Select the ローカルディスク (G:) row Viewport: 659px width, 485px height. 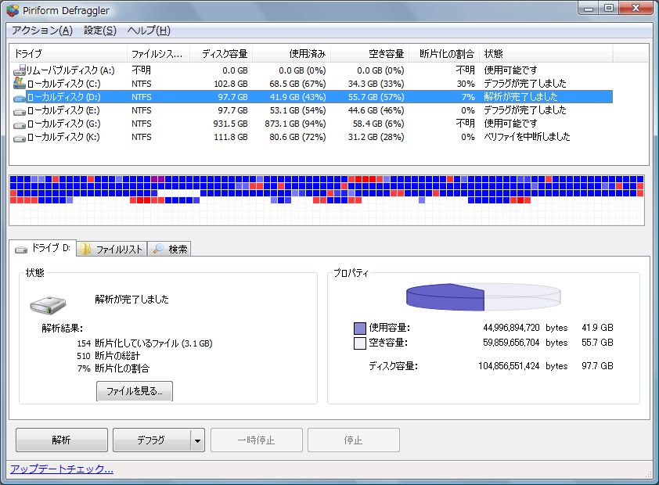(x=311, y=124)
